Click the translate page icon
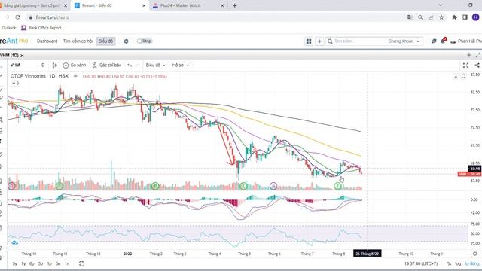The image size is (482, 271). [x=410, y=17]
